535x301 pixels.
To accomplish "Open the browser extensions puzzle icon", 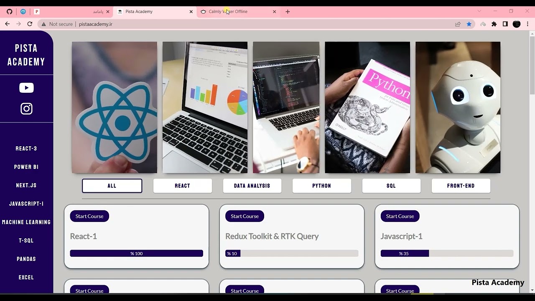I will [494, 24].
